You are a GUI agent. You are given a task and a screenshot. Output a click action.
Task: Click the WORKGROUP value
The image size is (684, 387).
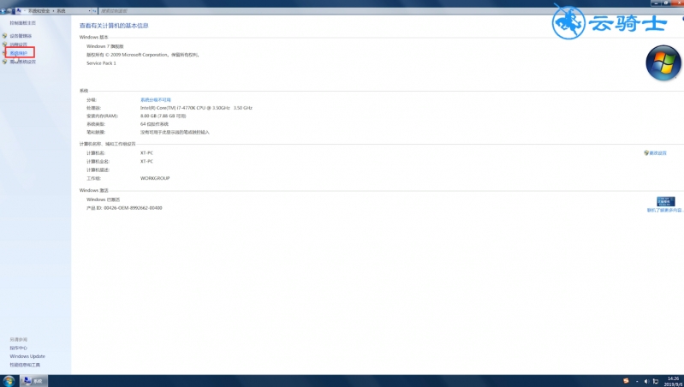click(x=155, y=178)
